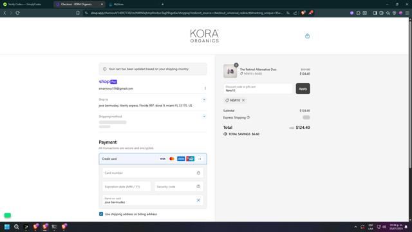This screenshot has width=412, height=232.
Task: Open the browser hamburger menu
Action: click(x=407, y=13)
